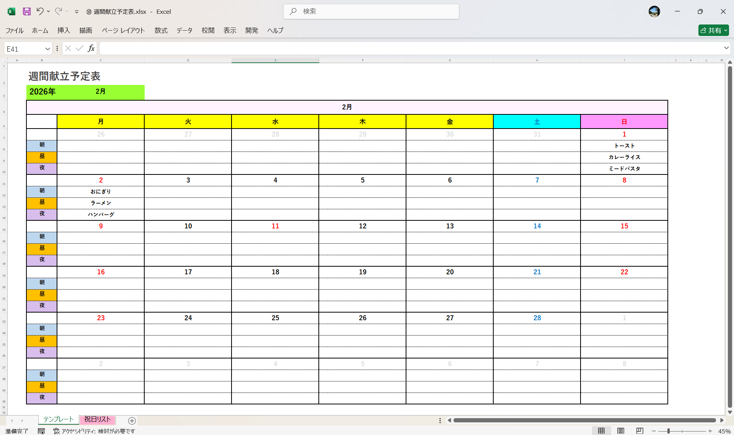Select the Insert Function (fx) icon
Viewport: 734px width, 435px height.
tap(91, 48)
